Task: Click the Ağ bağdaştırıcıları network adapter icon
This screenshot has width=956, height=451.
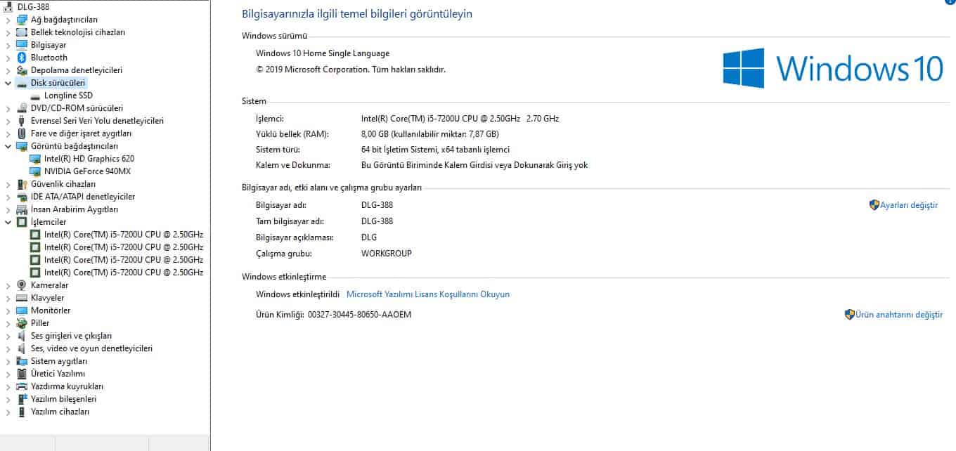Action: 22,20
